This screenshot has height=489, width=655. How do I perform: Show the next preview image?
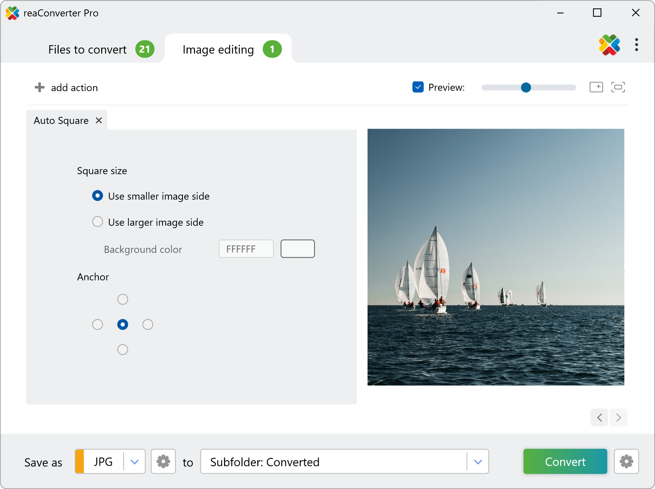[x=618, y=417]
